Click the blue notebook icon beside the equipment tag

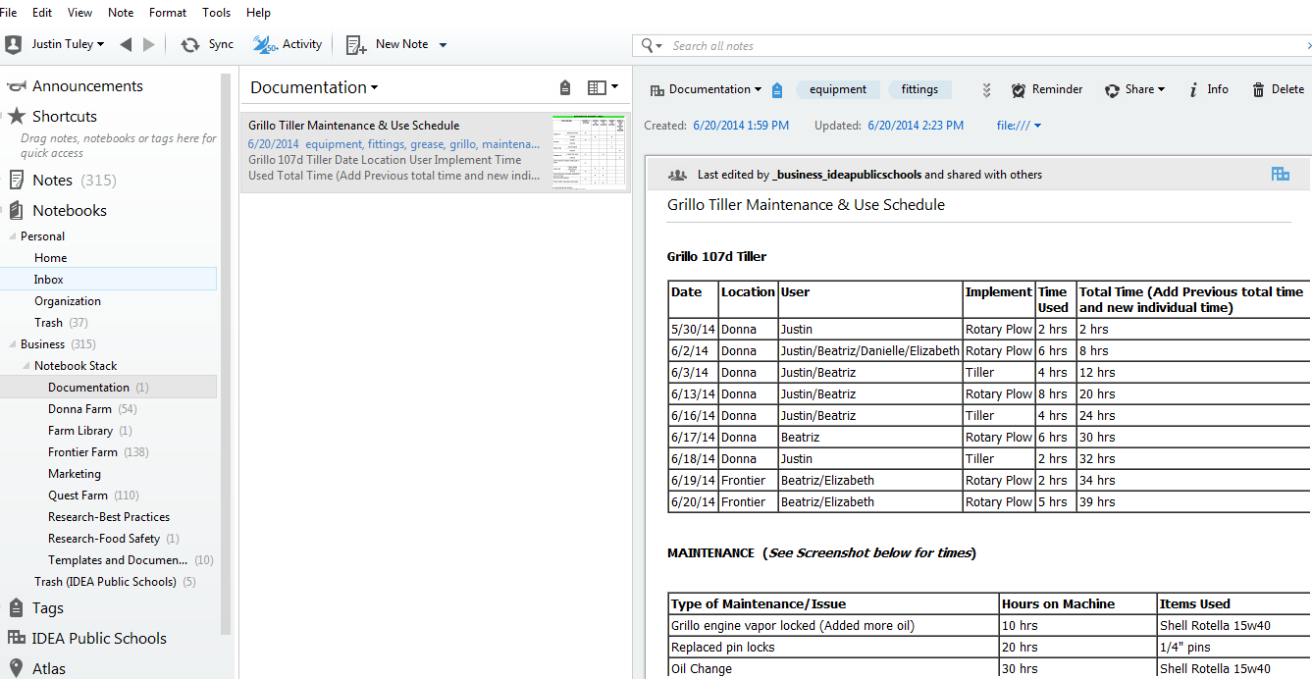pos(777,89)
